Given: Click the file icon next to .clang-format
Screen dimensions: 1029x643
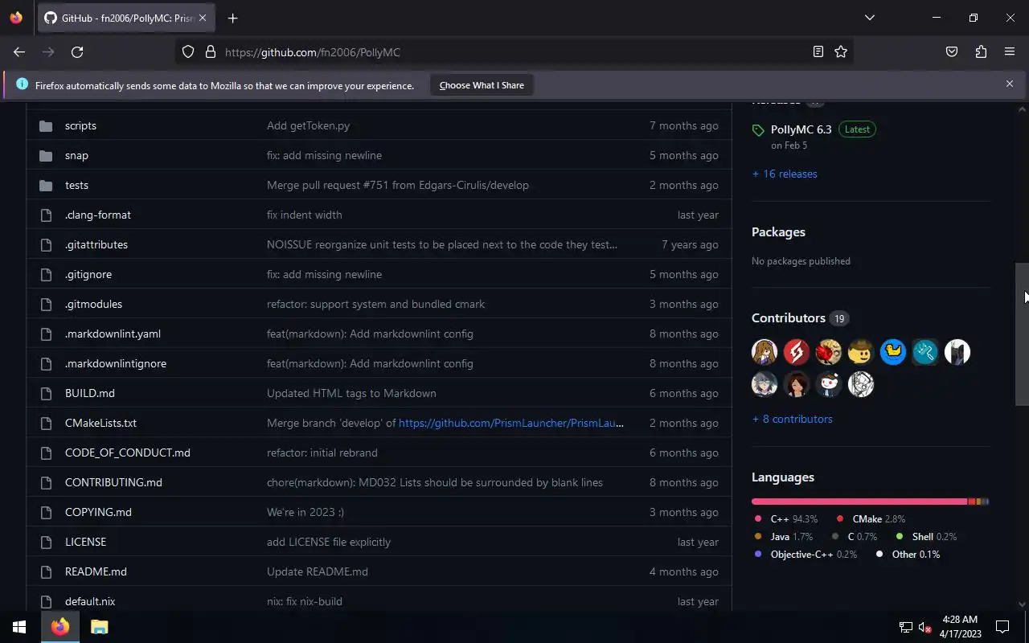Looking at the screenshot, I should tap(46, 215).
